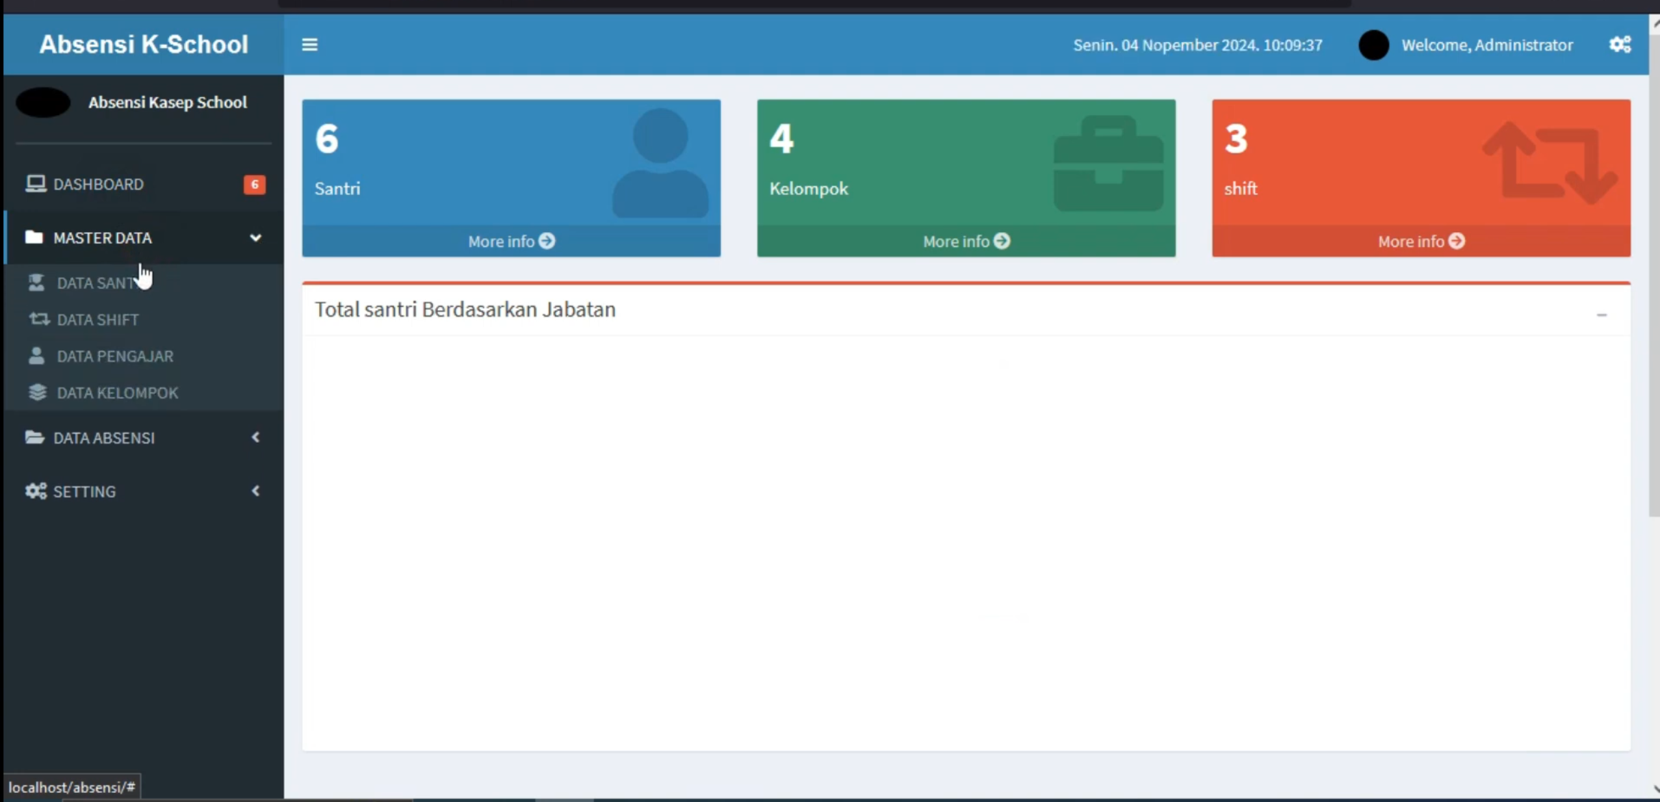1660x802 pixels.
Task: Click the Data Santri student icon
Action: click(x=36, y=283)
